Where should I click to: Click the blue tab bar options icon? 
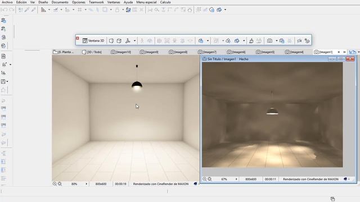point(353,52)
